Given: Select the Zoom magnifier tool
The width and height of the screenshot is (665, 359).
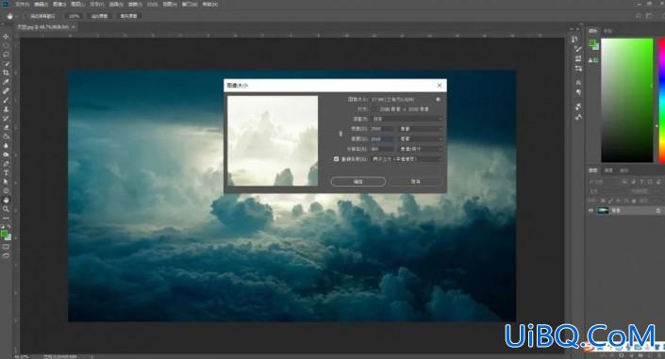Looking at the screenshot, I should click(6, 209).
